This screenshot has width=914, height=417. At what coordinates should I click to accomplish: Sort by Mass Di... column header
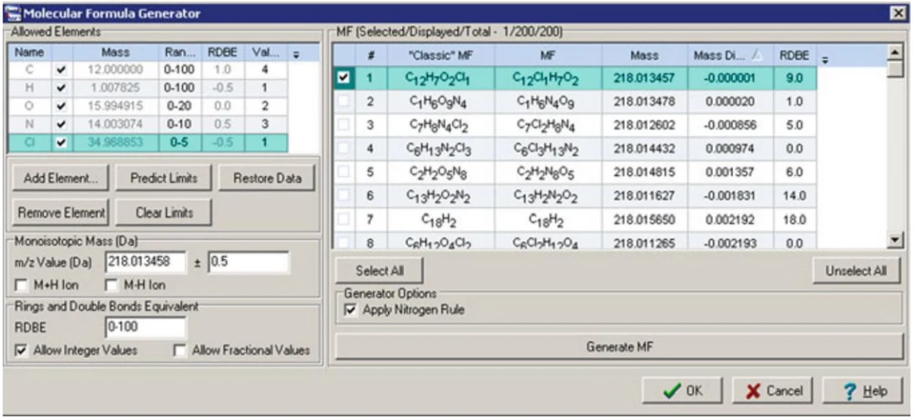click(x=730, y=56)
